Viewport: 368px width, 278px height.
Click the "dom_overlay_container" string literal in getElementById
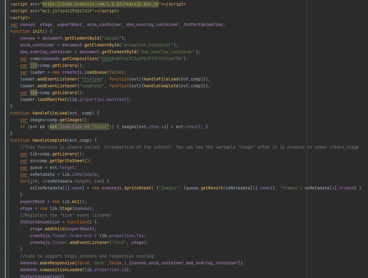pyautogui.click(x=167, y=52)
